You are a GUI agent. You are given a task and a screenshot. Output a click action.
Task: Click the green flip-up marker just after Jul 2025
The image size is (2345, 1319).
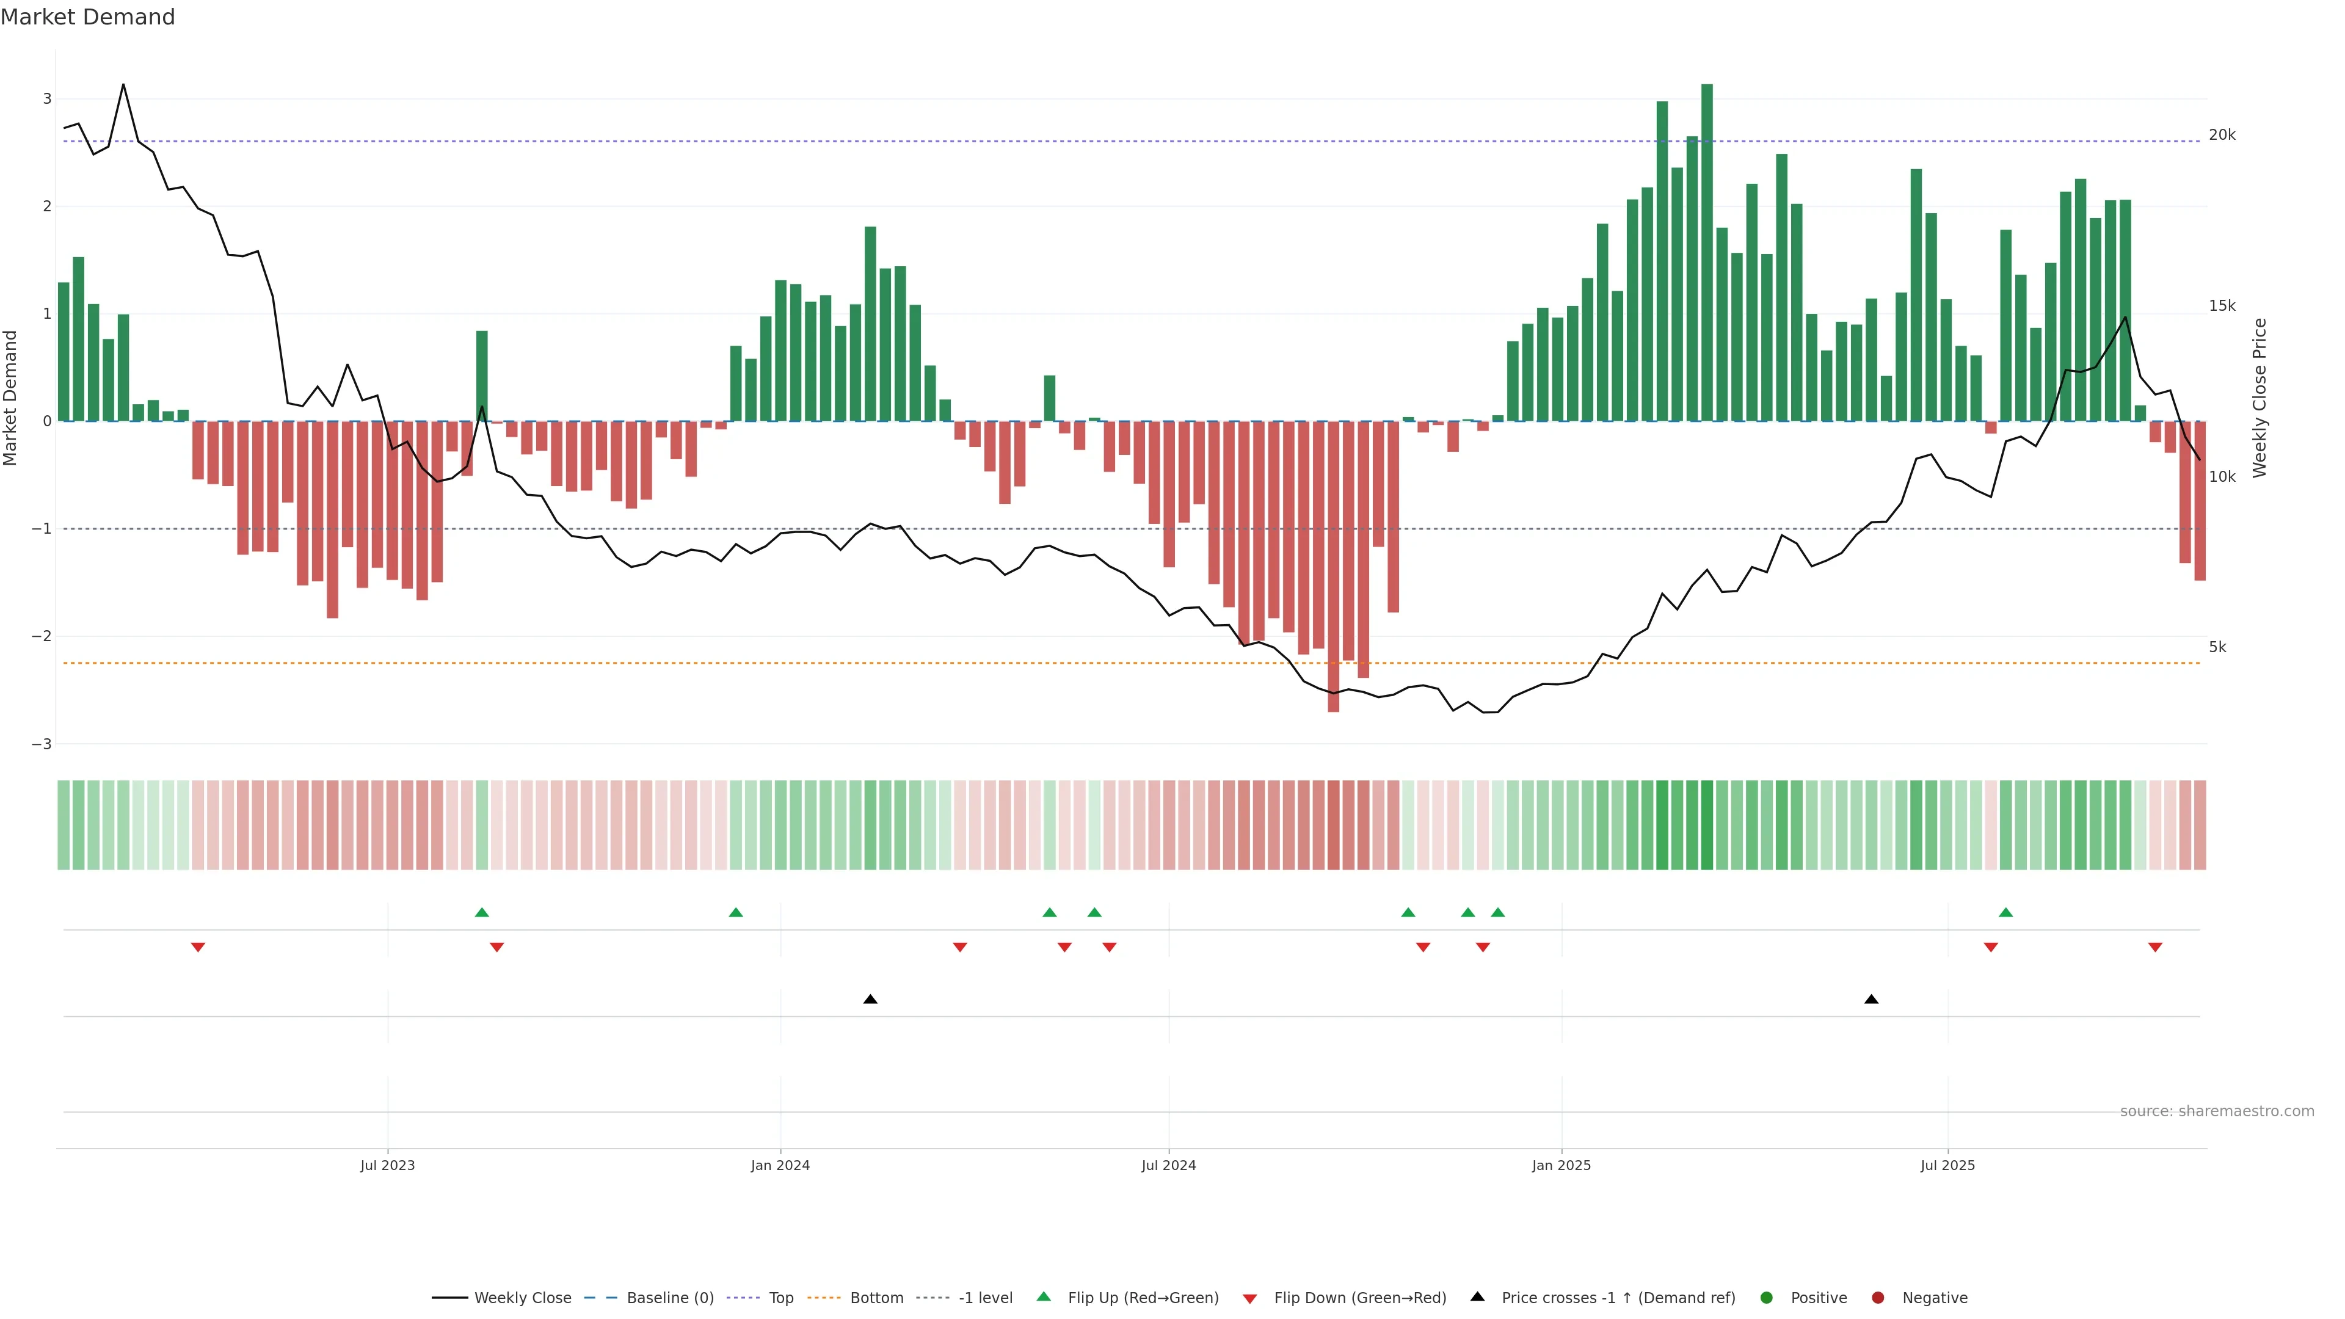[x=2005, y=912]
